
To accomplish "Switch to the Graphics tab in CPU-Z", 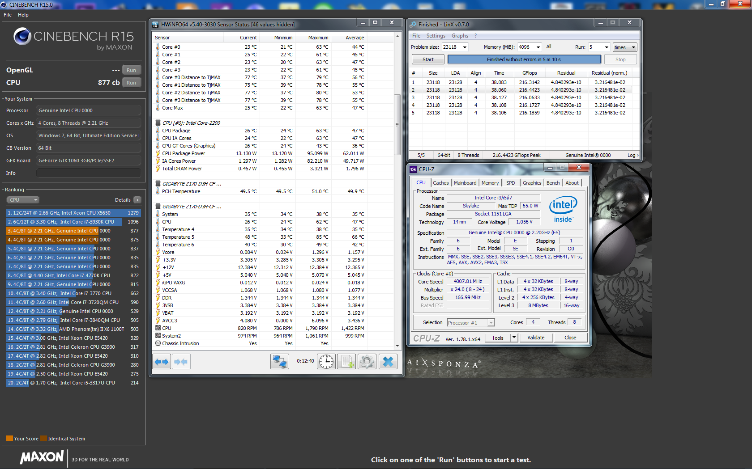I will click(x=532, y=183).
